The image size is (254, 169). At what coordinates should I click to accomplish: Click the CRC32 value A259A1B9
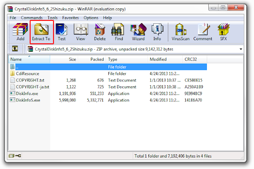coord(194,87)
